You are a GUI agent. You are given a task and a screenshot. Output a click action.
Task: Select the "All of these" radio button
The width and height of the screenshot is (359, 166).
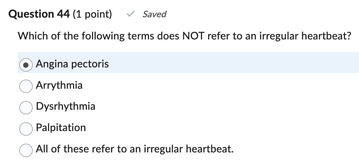[26, 149]
